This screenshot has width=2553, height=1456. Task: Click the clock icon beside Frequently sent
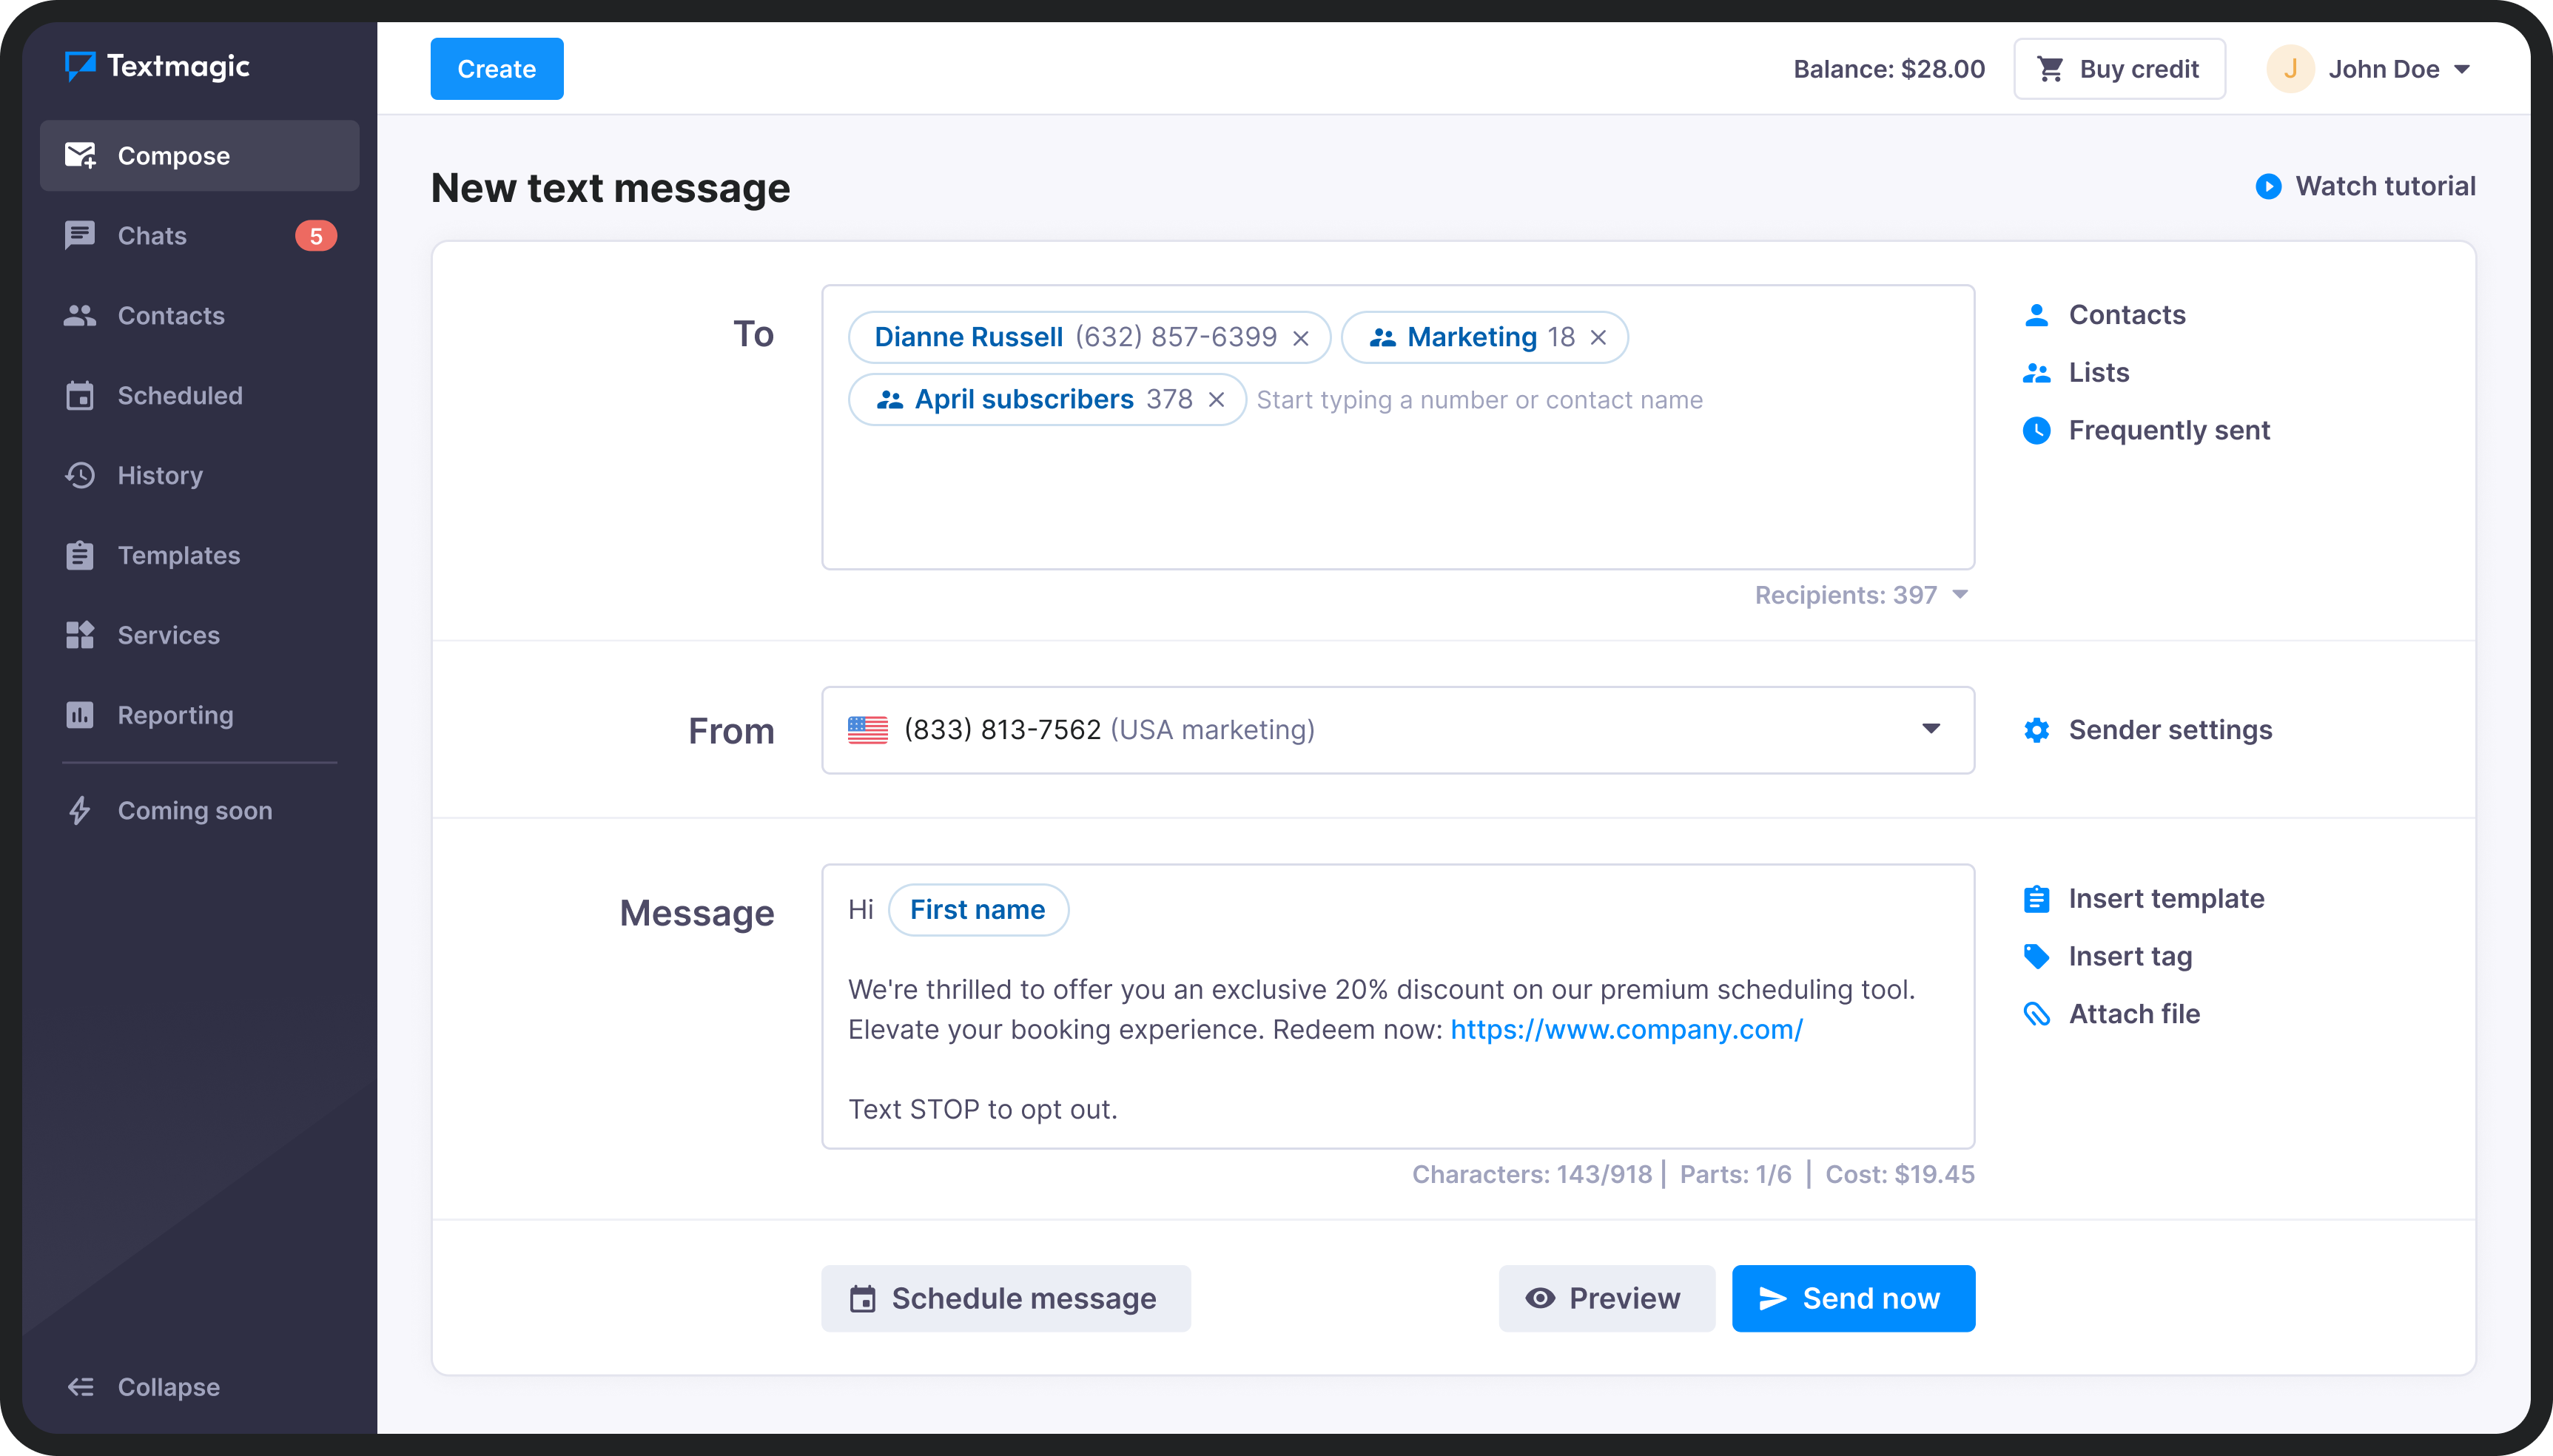[2036, 430]
